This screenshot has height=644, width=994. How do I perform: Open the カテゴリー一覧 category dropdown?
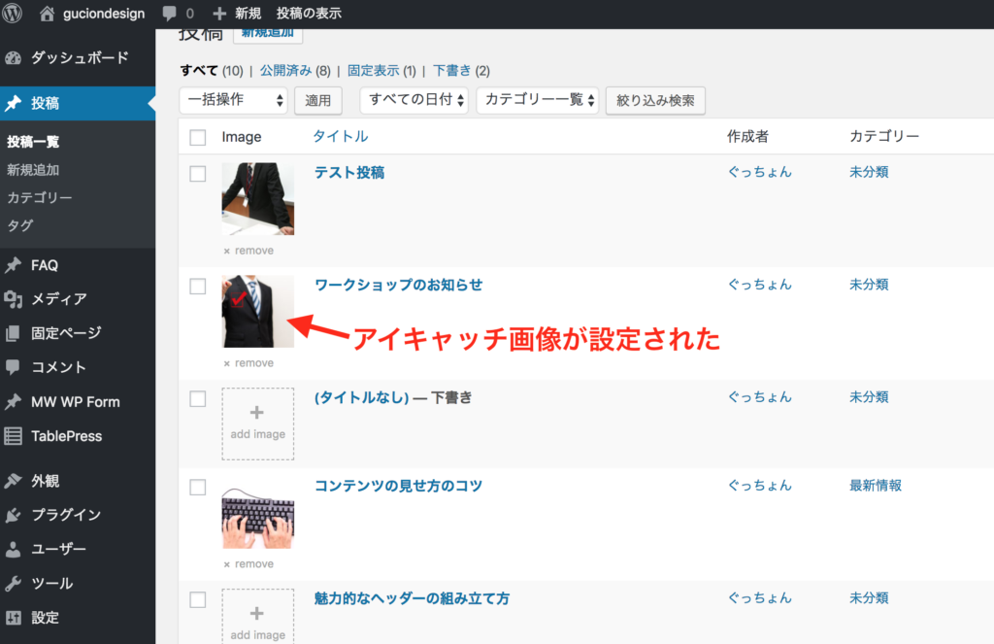pos(537,99)
